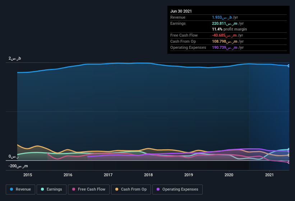
Task: Click the 2019 x-axis label
Action: point(189,175)
